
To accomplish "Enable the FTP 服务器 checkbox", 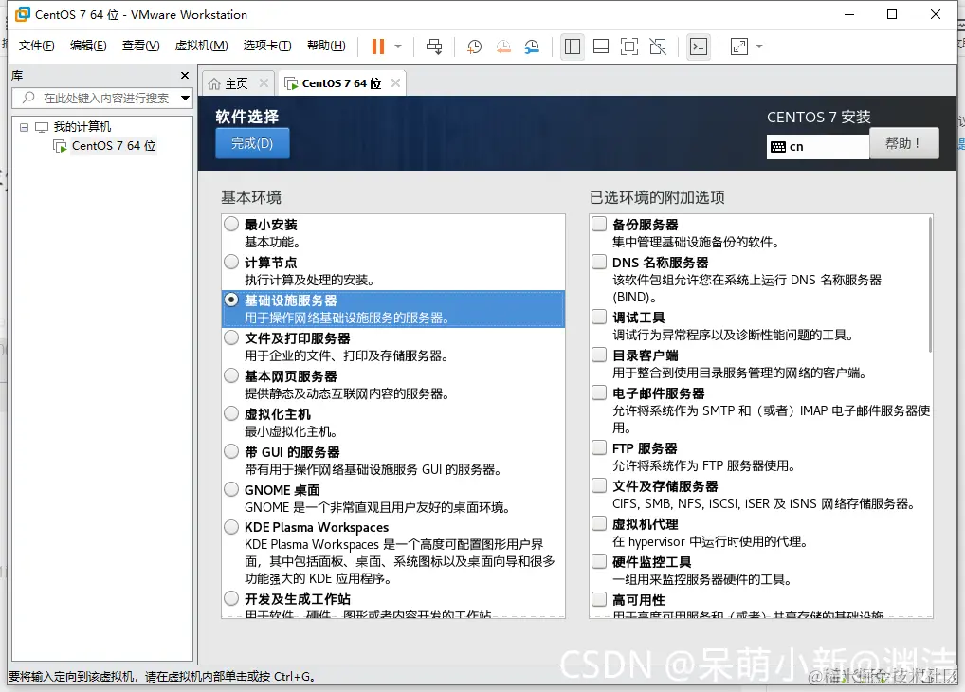I will pos(599,447).
